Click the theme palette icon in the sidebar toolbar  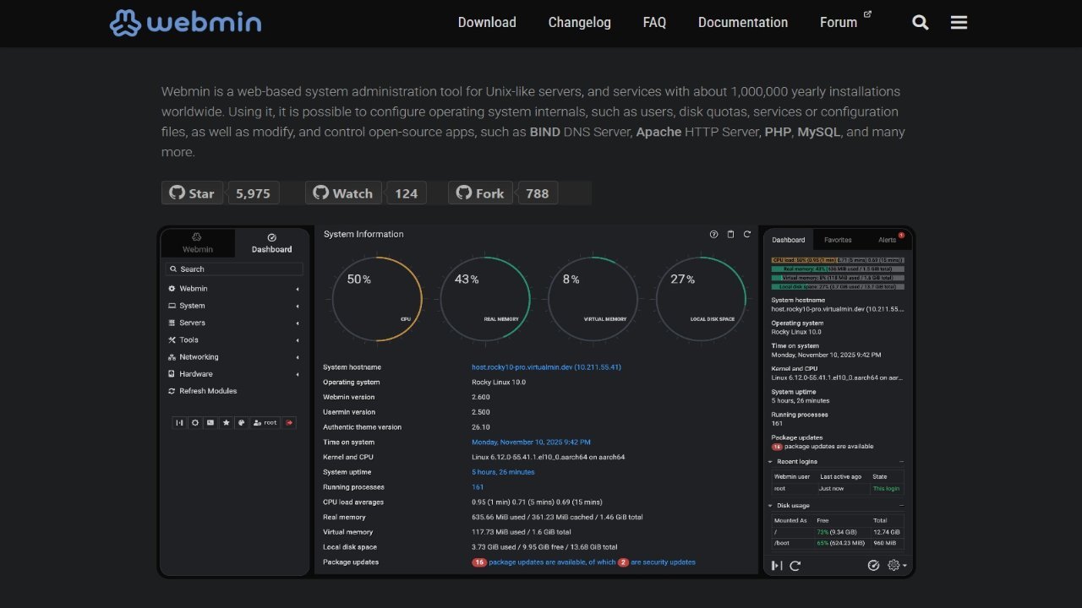click(x=241, y=422)
